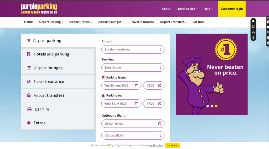Click the Parking from date field
269x149 pixels.
coord(121,85)
